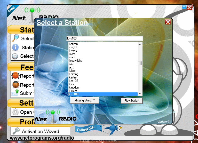Click the magnifying glass Select icon
The width and height of the screenshot is (198, 143).
point(15,38)
